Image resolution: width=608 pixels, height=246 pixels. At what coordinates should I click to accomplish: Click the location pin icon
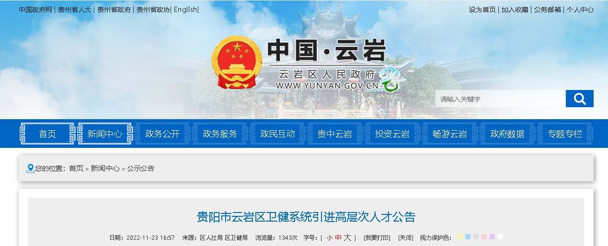point(30,168)
